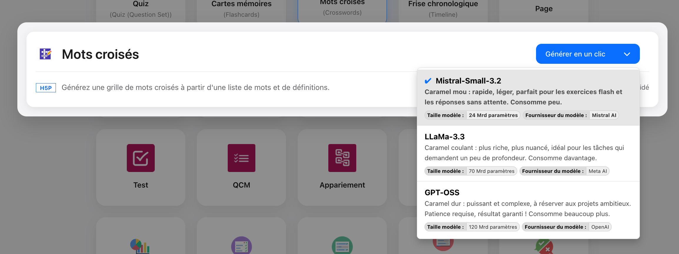The image size is (679, 254).
Task: Select the Cartes mémoires (Flashcards) card
Action: tap(241, 9)
